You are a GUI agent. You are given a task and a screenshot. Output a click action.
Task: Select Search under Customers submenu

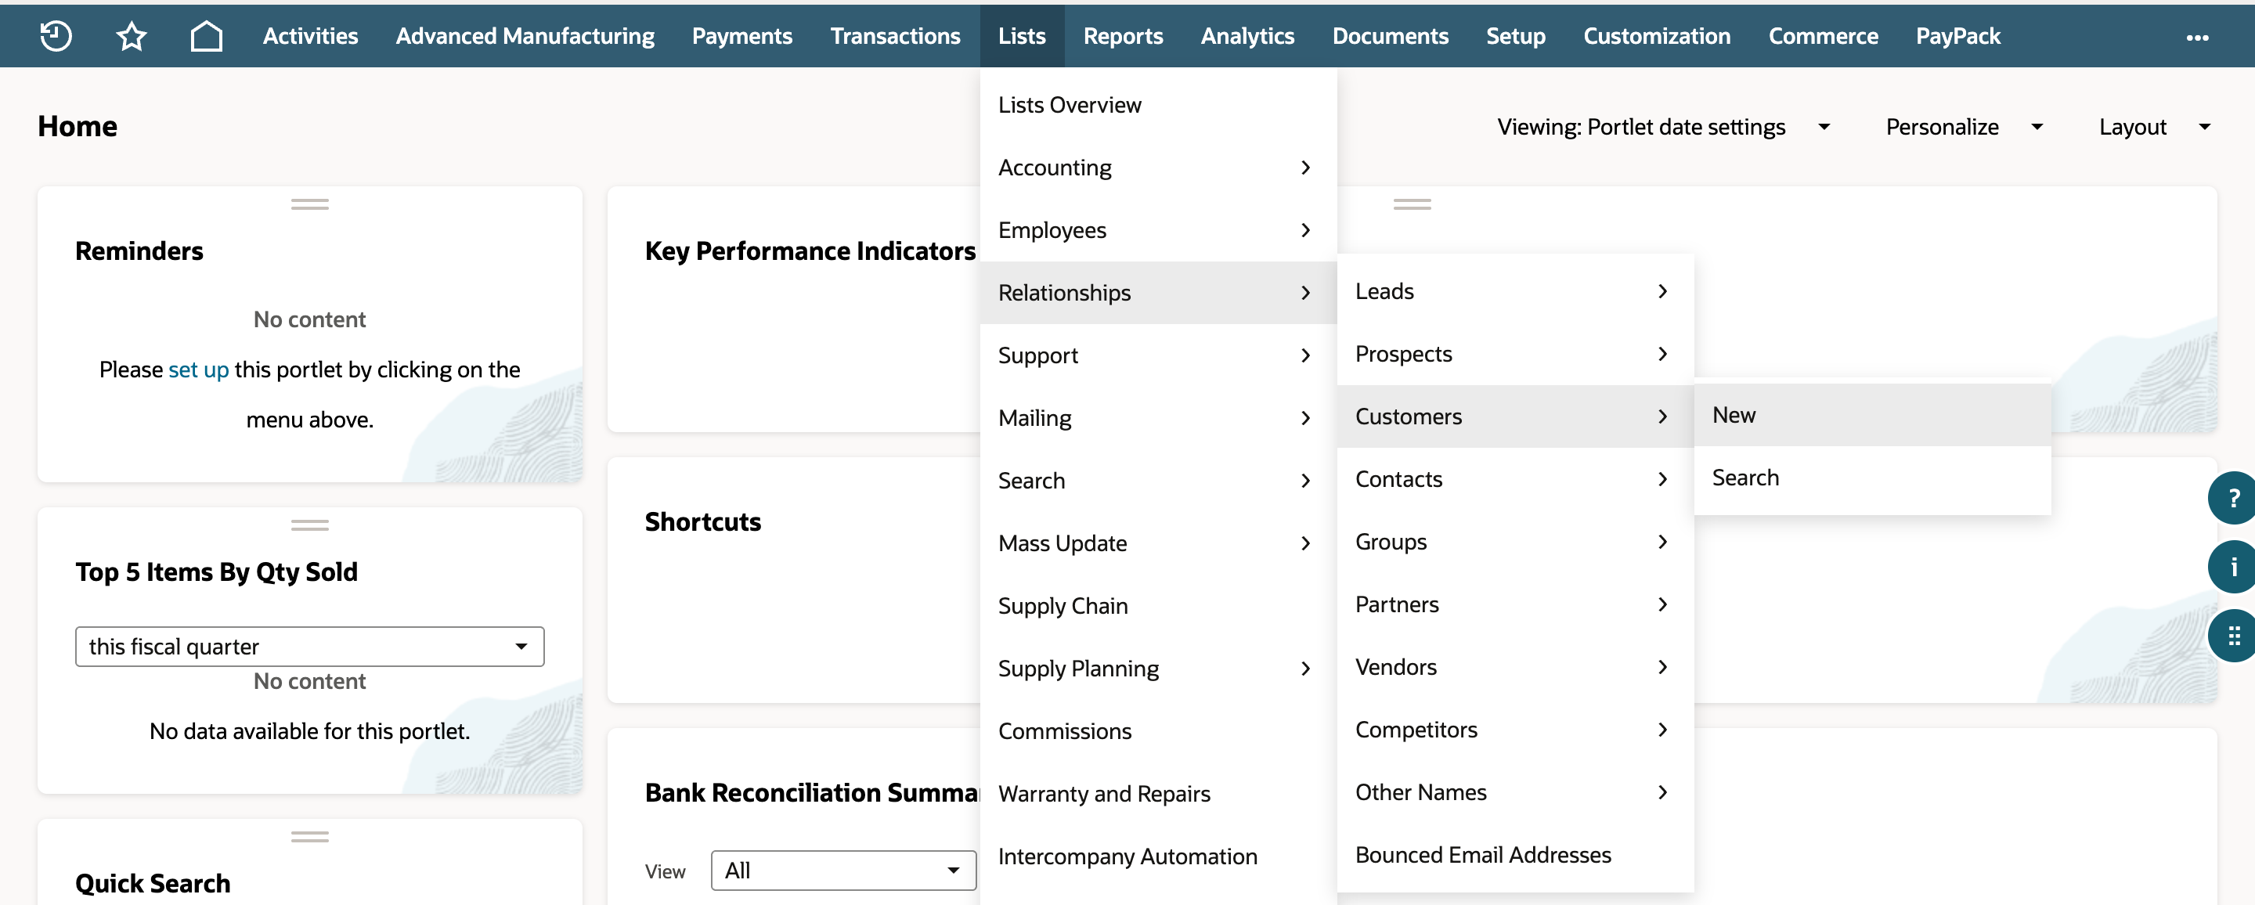pos(1872,478)
